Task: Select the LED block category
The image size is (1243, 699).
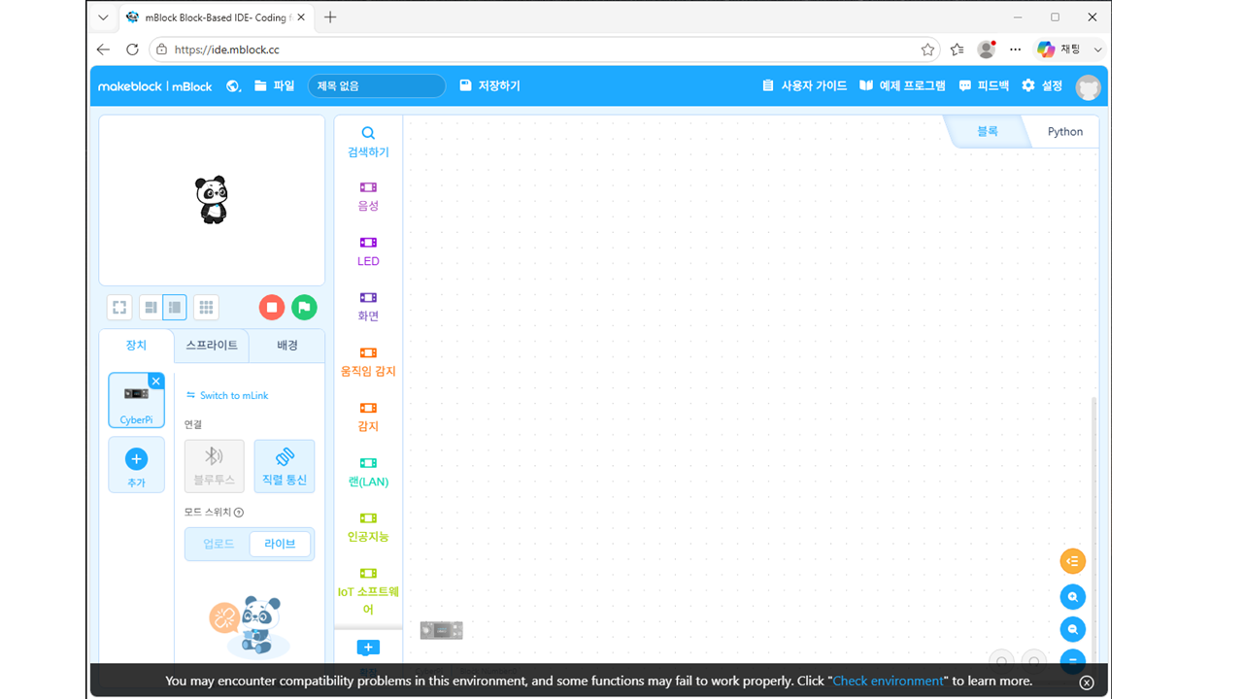Action: (x=368, y=251)
